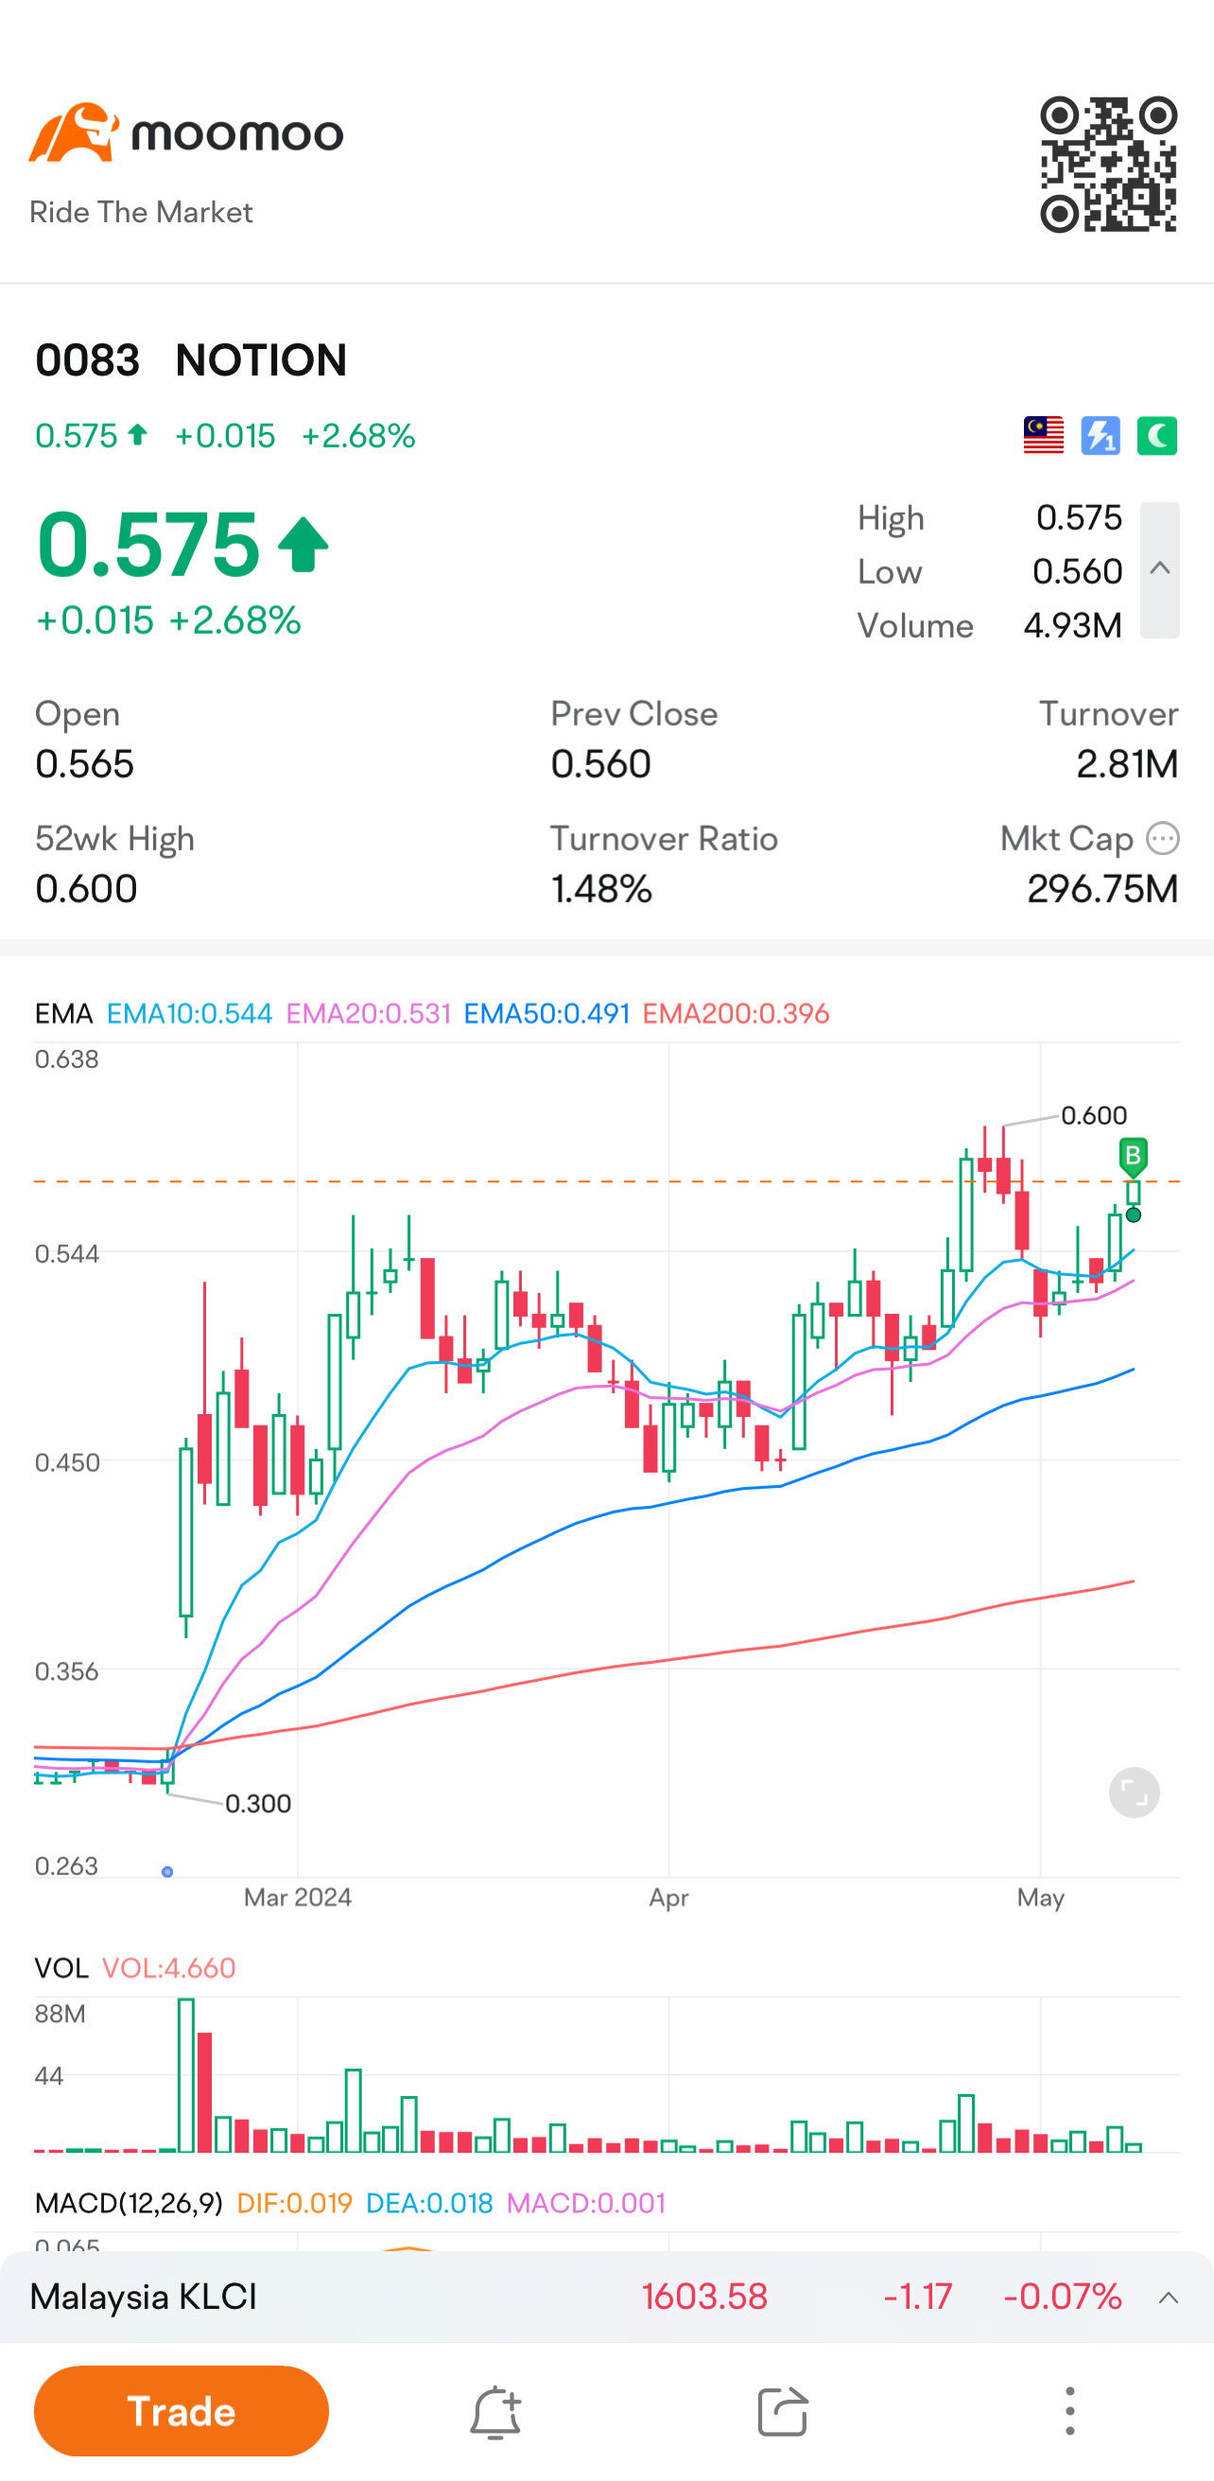The image size is (1214, 2481).
Task: Tap the Ride The Market tagline
Action: [141, 212]
